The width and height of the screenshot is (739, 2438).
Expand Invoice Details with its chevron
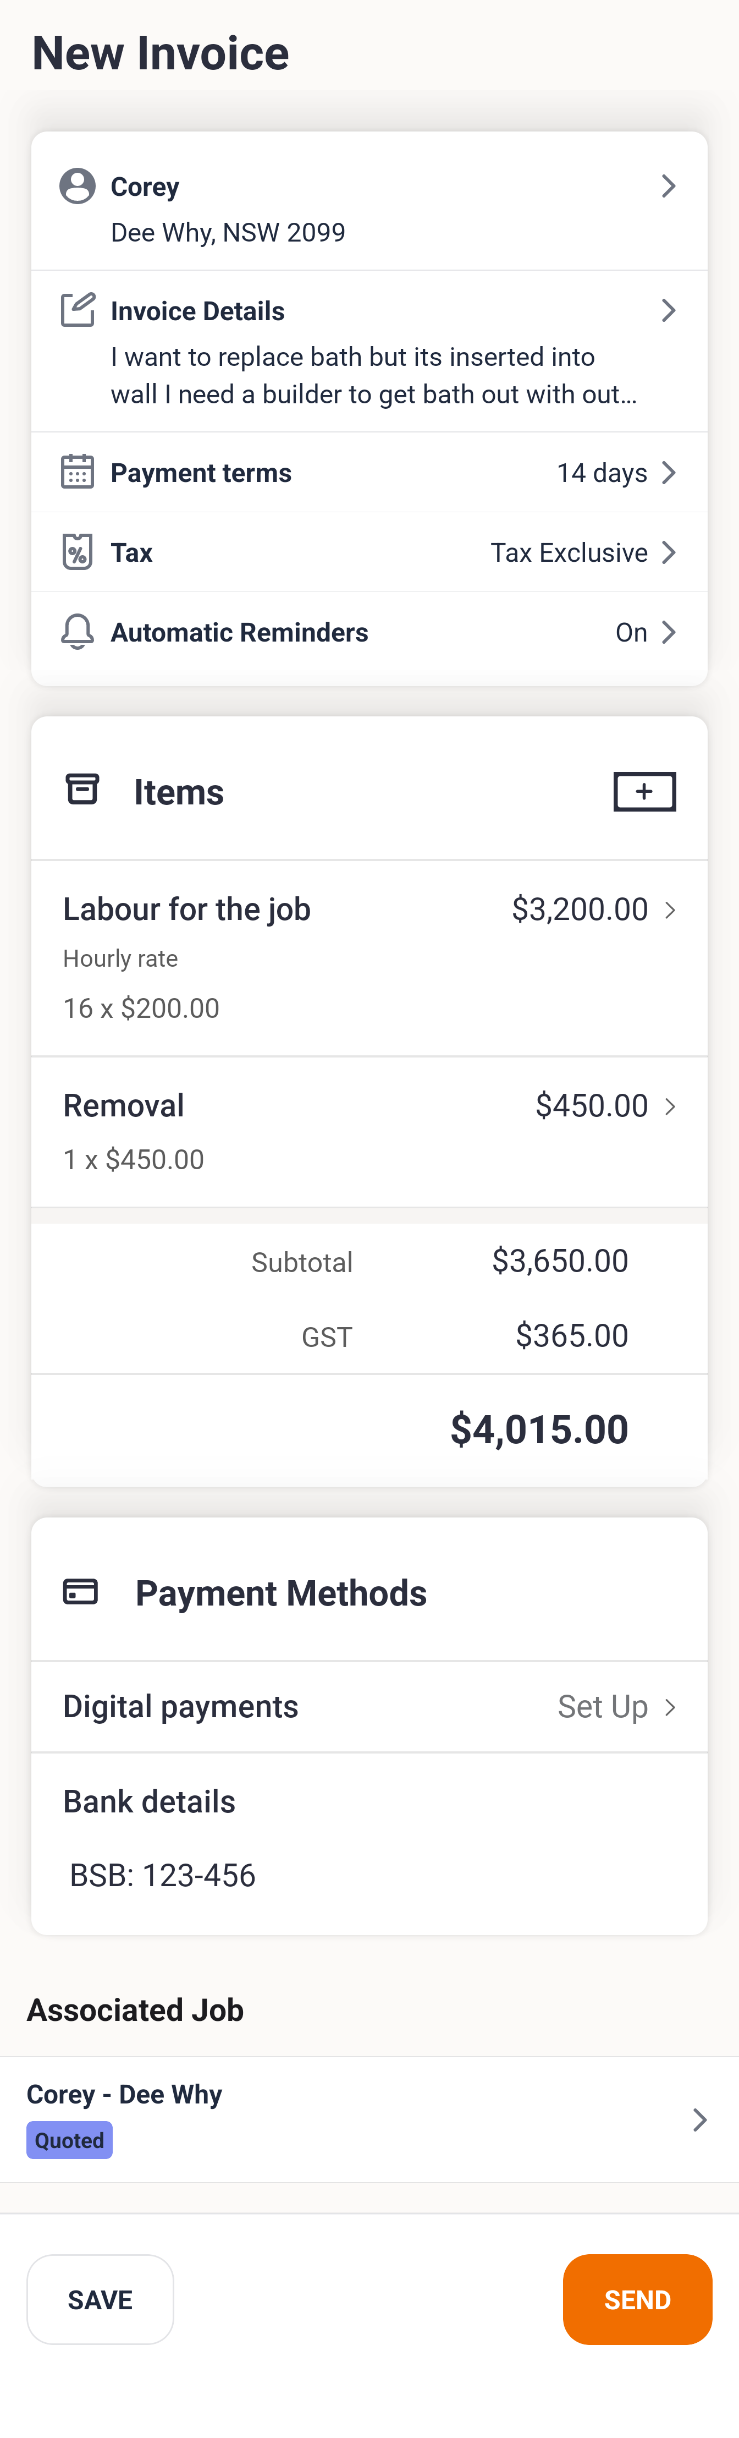[x=668, y=310]
